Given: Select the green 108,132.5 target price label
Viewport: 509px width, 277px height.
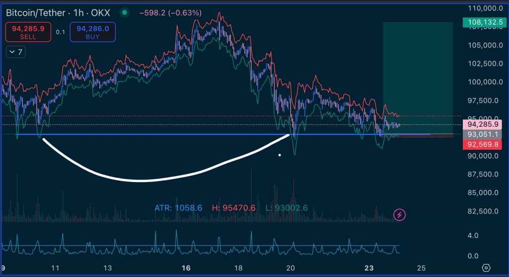Looking at the screenshot, I should [484, 22].
